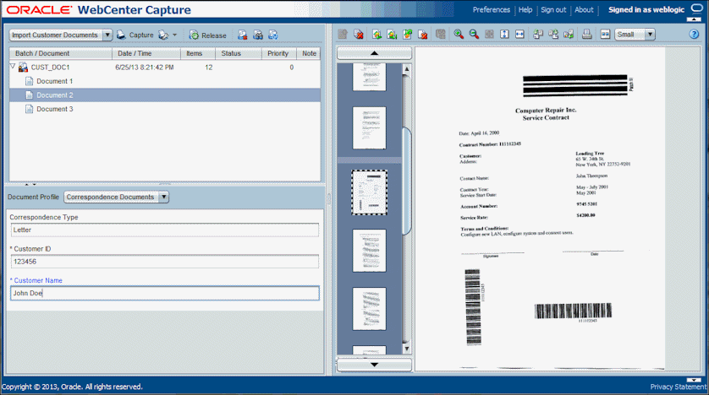This screenshot has width=709, height=395.
Task: Click the append items icon in viewer toolbar
Action: coord(392,35)
